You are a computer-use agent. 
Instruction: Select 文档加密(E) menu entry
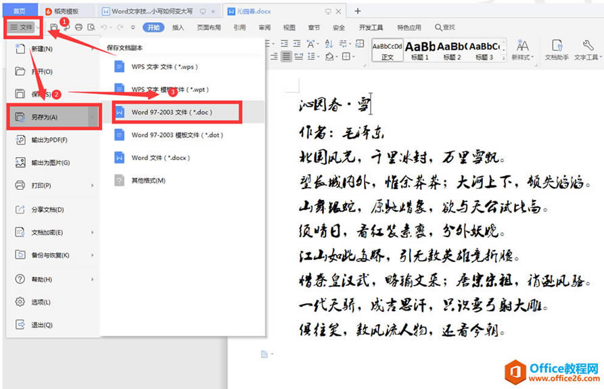coord(53,232)
